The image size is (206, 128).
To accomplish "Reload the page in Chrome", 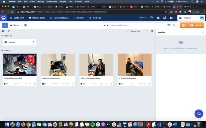I will point(12,12).
